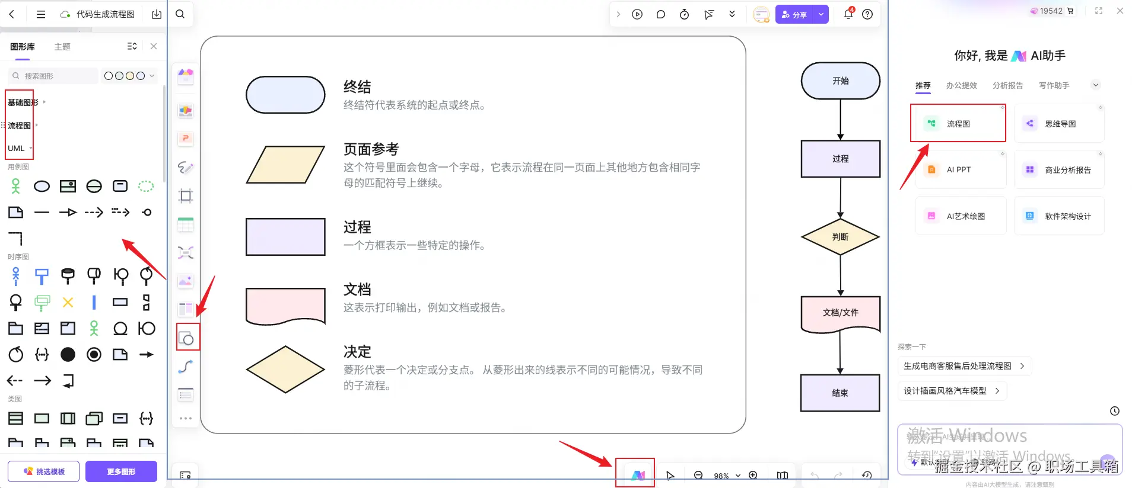
Task: Open the hamburger main menu
Action: pos(41,14)
